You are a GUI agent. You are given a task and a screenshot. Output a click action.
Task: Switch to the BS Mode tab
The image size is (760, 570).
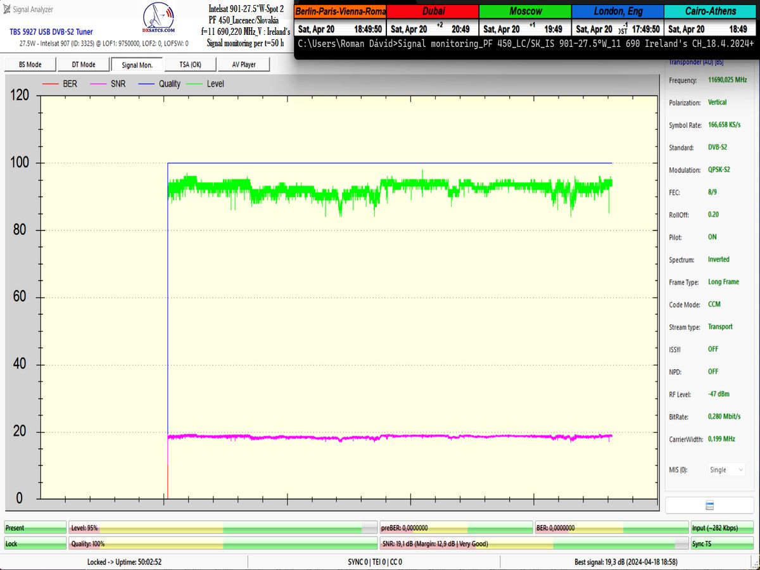tap(30, 65)
